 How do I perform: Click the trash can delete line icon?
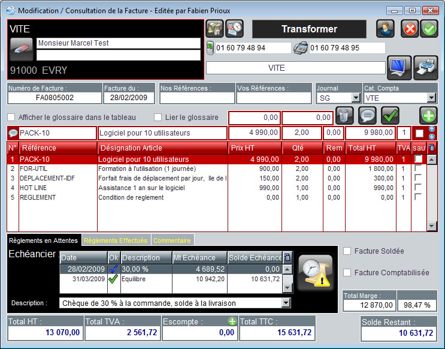pyautogui.click(x=344, y=115)
